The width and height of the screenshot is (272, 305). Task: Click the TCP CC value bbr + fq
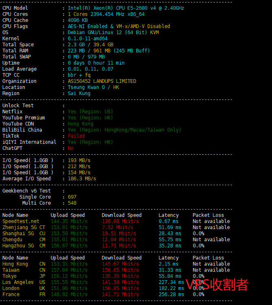click(x=79, y=75)
